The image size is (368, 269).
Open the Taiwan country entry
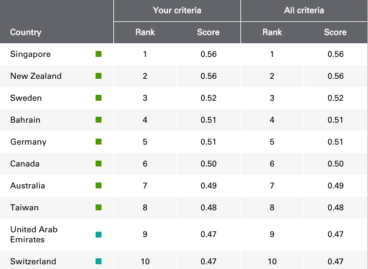(x=23, y=208)
